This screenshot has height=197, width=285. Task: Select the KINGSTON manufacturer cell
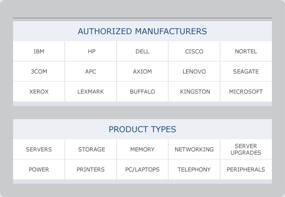tap(194, 91)
